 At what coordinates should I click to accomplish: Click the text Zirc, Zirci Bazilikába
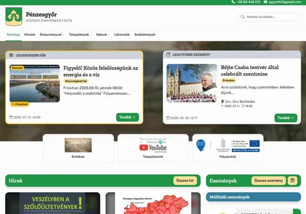(240, 101)
